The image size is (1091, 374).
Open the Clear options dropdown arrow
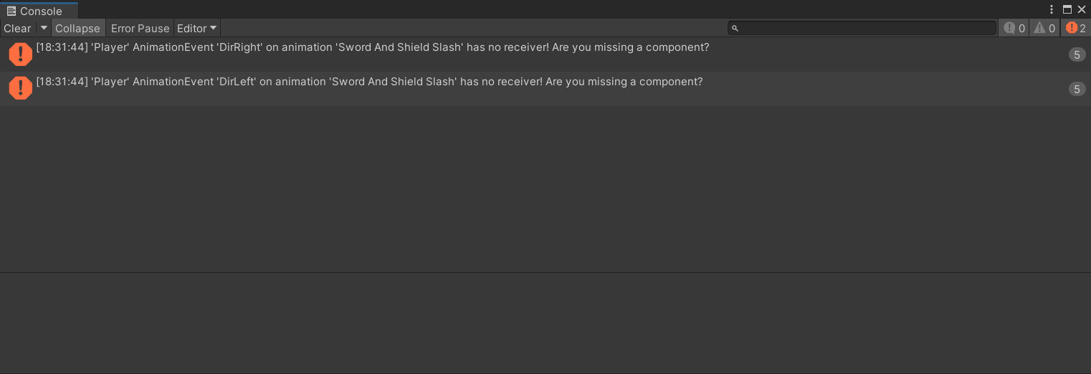pos(44,29)
